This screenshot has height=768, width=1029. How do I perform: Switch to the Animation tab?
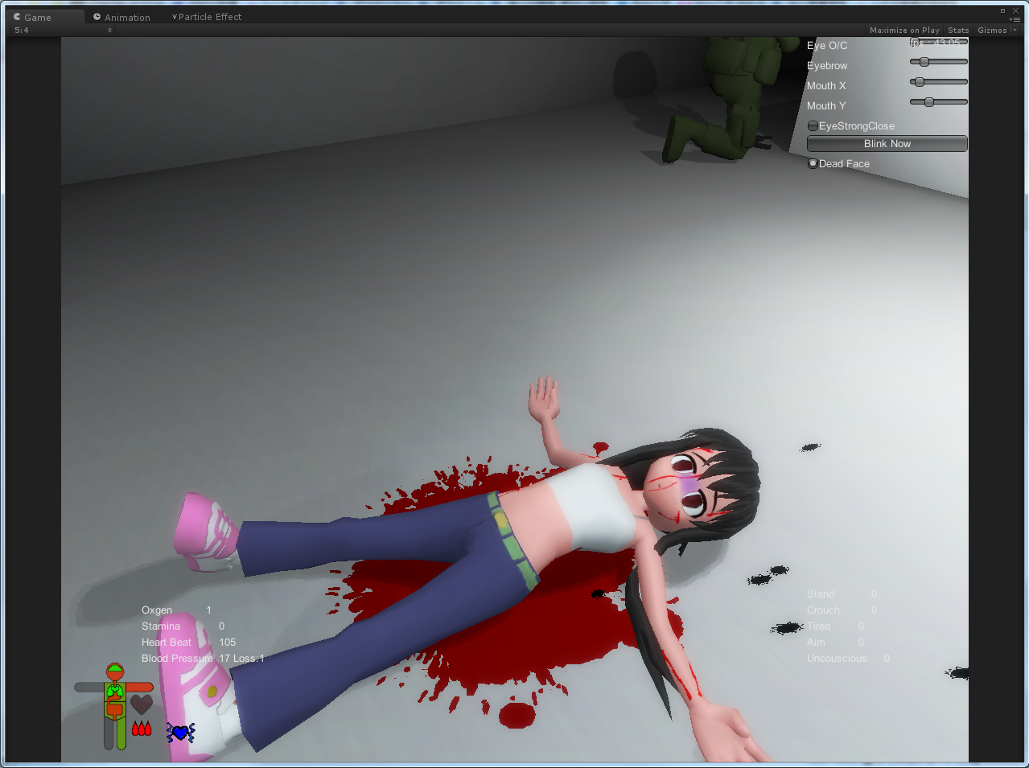coord(121,17)
